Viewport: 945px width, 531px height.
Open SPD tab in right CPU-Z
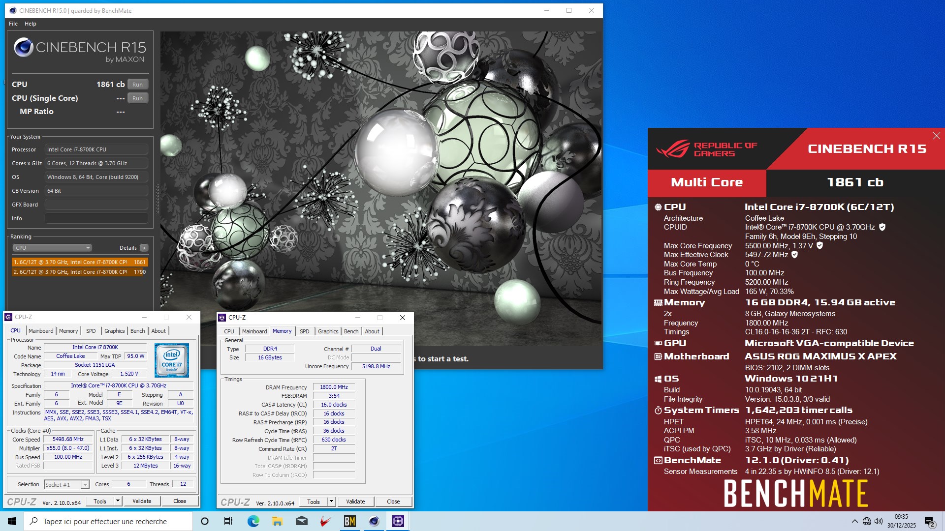[x=305, y=331]
